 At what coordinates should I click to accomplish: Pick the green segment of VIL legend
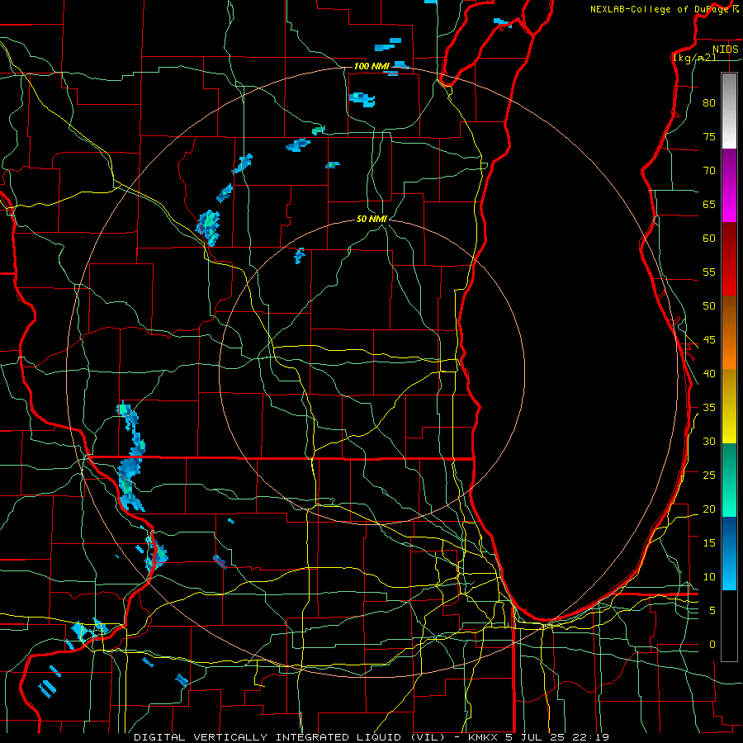729,480
